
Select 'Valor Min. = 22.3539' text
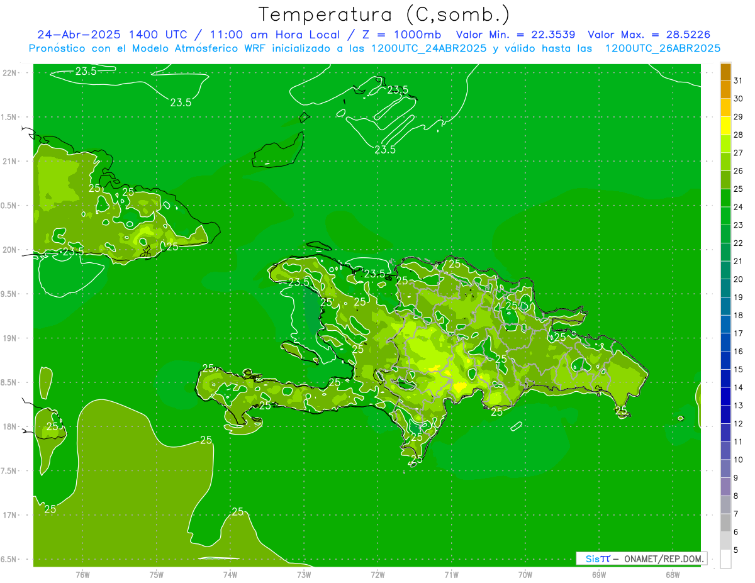point(515,35)
